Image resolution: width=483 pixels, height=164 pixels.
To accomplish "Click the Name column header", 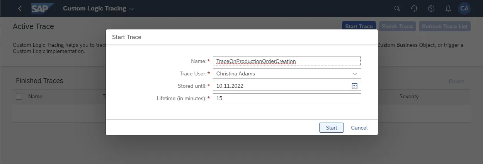I will [x=35, y=97].
